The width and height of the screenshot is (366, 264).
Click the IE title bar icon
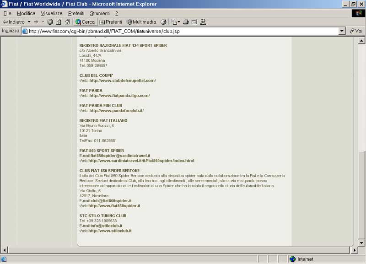pos(4,4)
